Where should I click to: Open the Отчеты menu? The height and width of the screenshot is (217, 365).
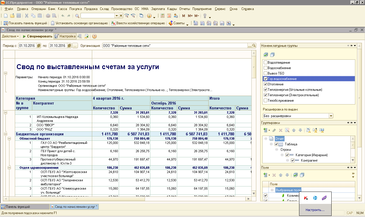pyautogui.click(x=184, y=9)
